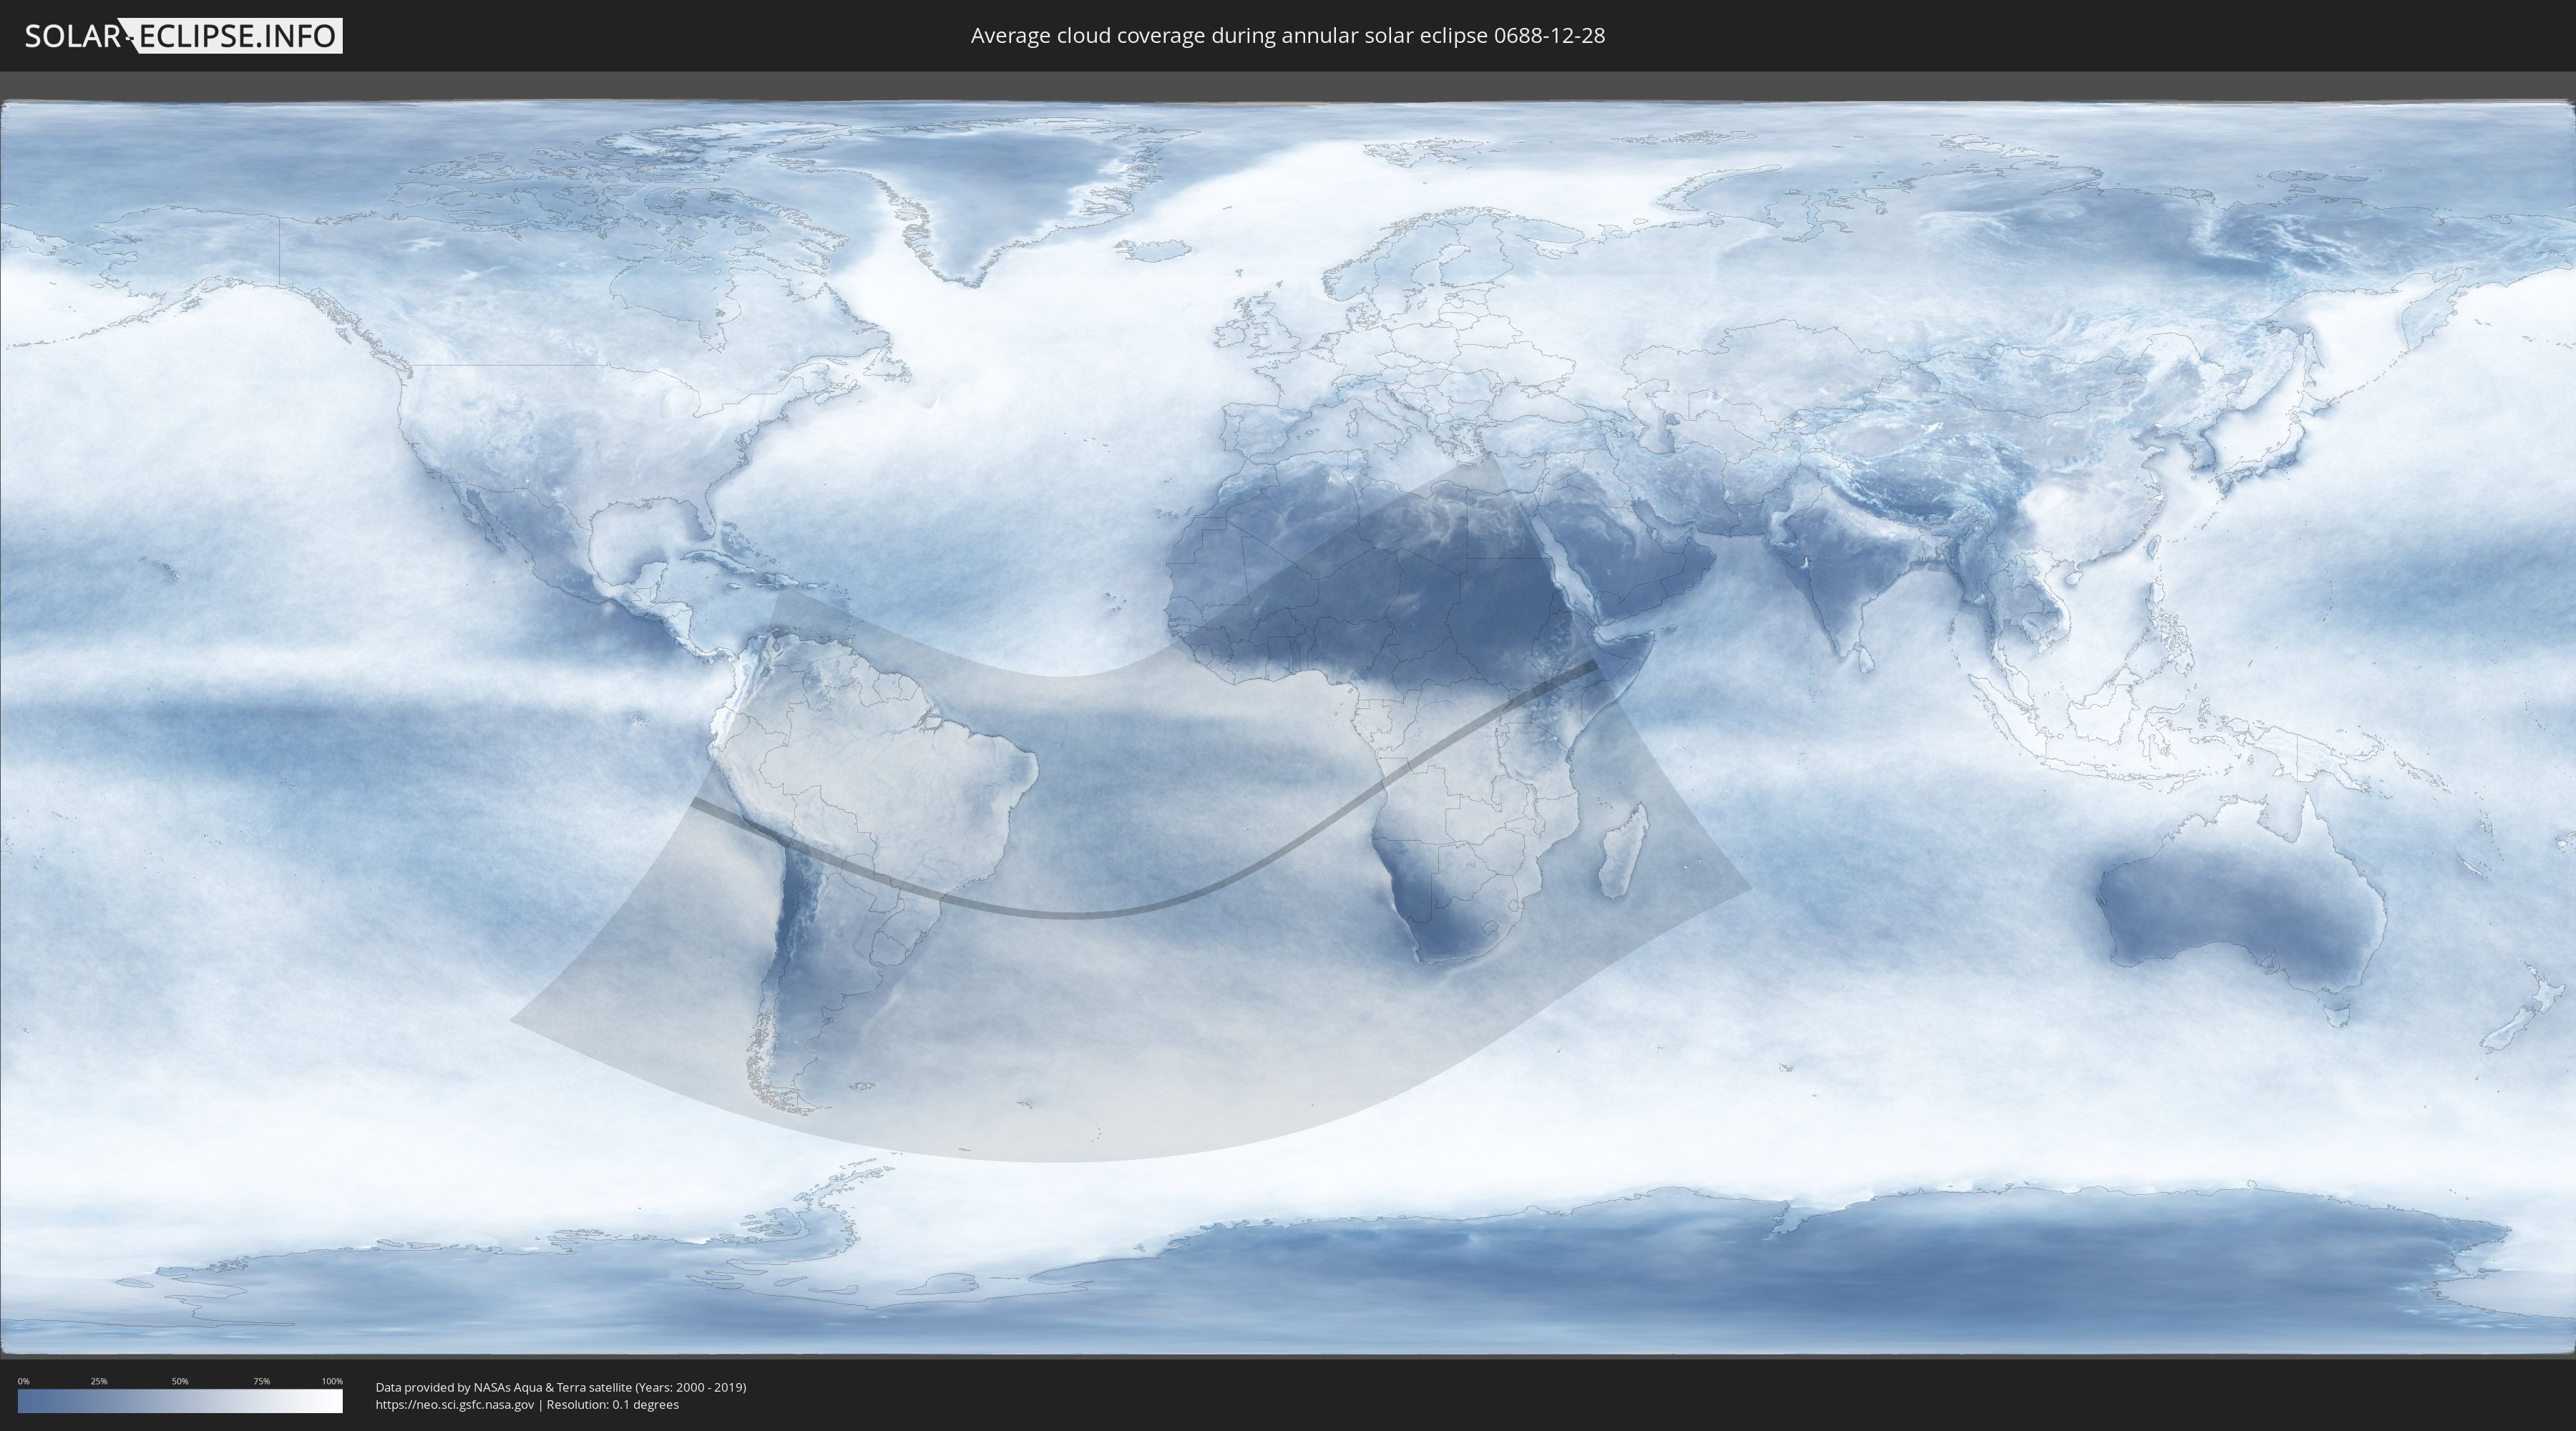Click the average cloud coverage title text

pos(1287,36)
